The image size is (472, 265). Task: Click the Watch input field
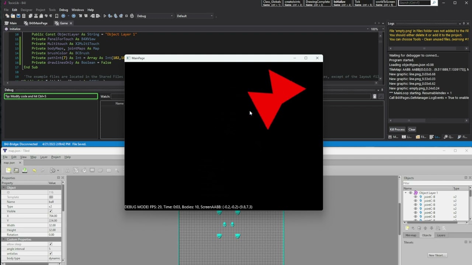241,96
